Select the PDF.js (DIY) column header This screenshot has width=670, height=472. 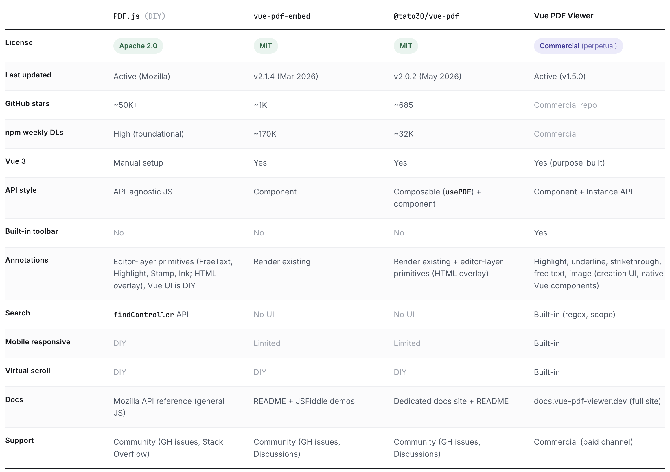tap(139, 16)
